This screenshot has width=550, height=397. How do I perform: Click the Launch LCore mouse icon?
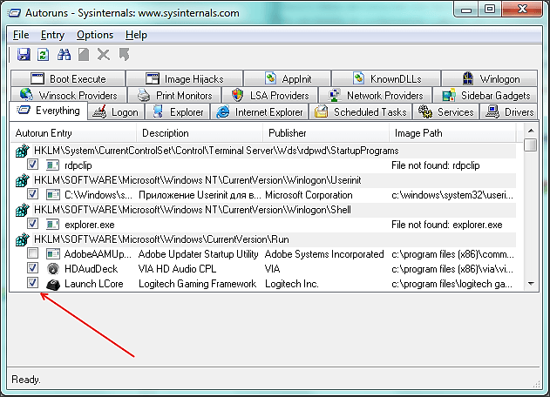pos(52,284)
